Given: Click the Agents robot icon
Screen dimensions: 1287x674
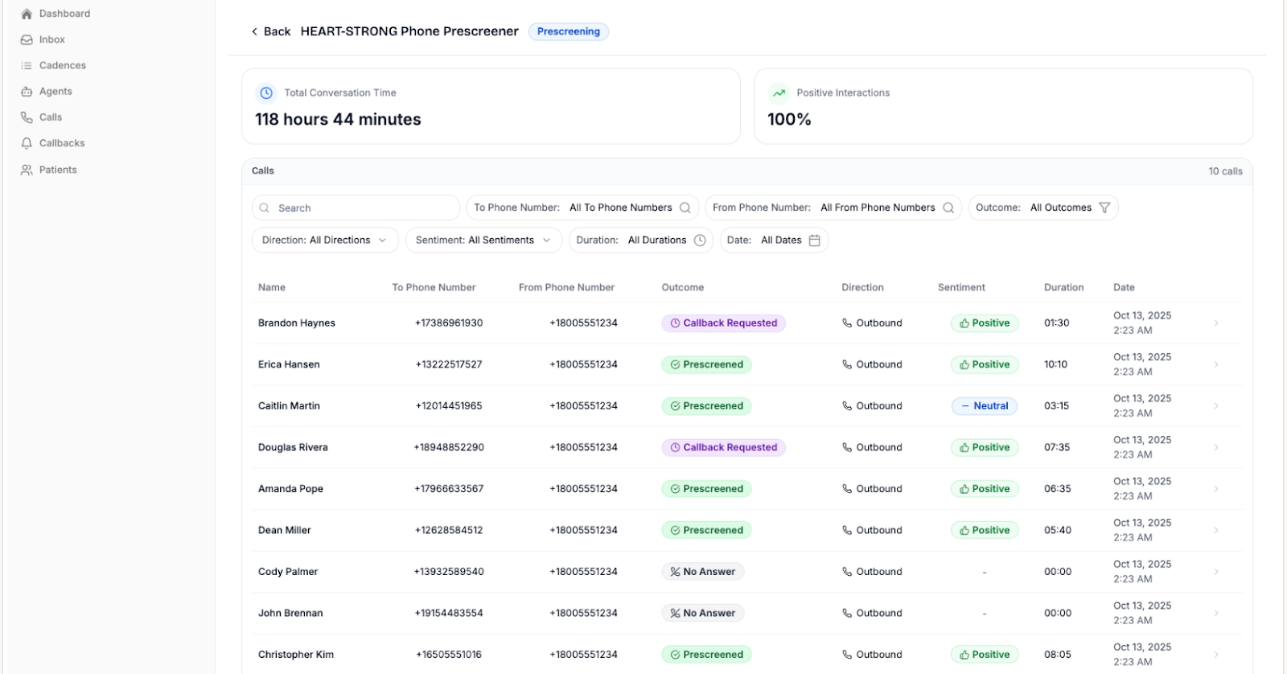Looking at the screenshot, I should 27,92.
